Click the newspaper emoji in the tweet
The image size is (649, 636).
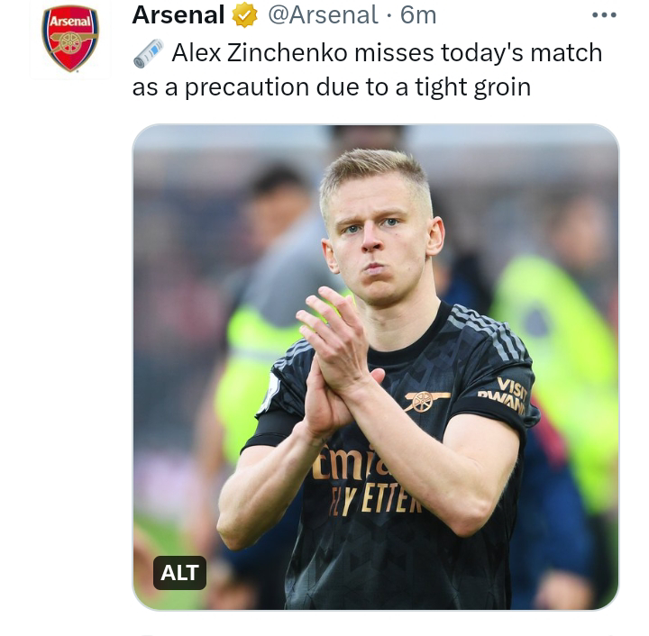(149, 53)
